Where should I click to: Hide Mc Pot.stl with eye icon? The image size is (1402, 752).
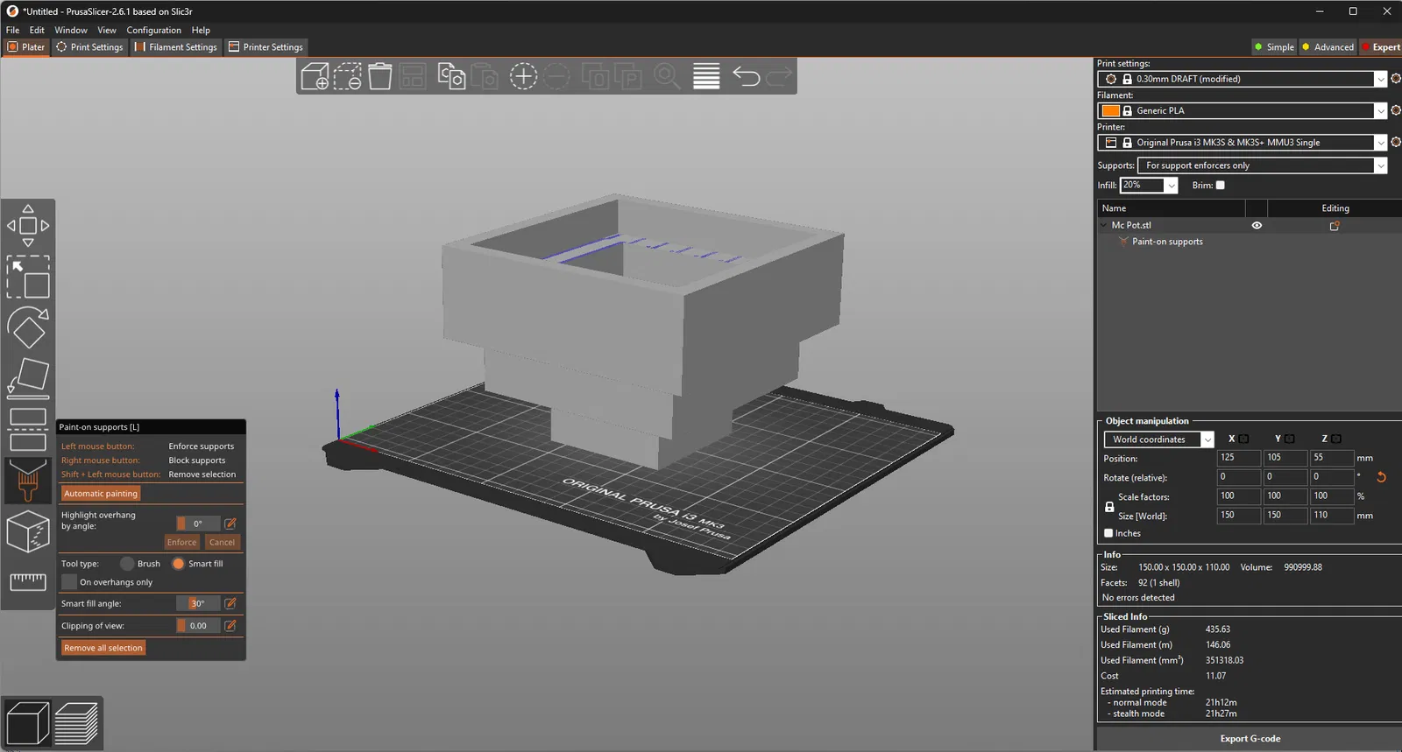click(1257, 225)
